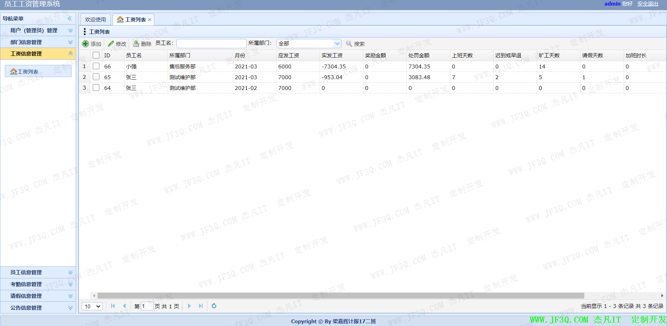Toggle the select-all header checkbox
The height and width of the screenshot is (326, 667).
pos(96,55)
